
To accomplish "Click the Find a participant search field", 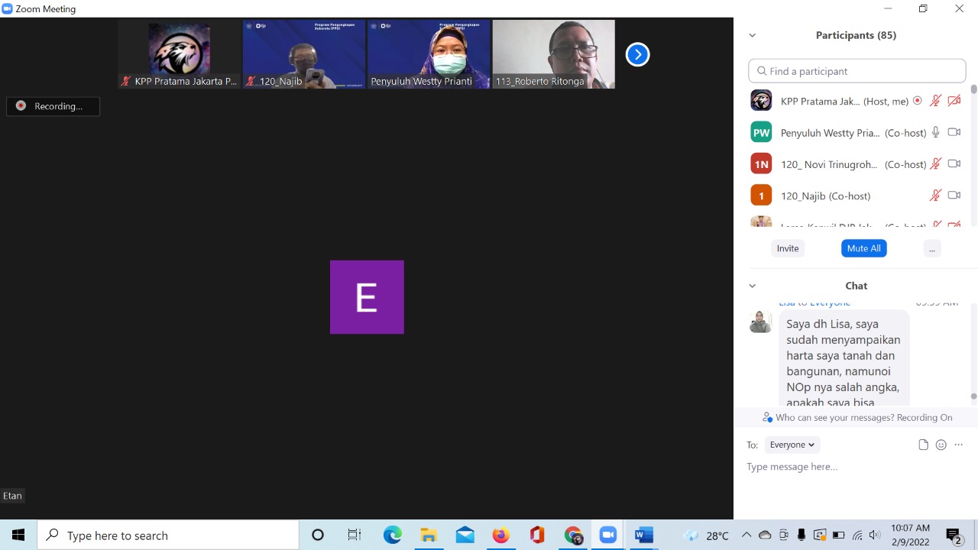I will click(x=857, y=71).
